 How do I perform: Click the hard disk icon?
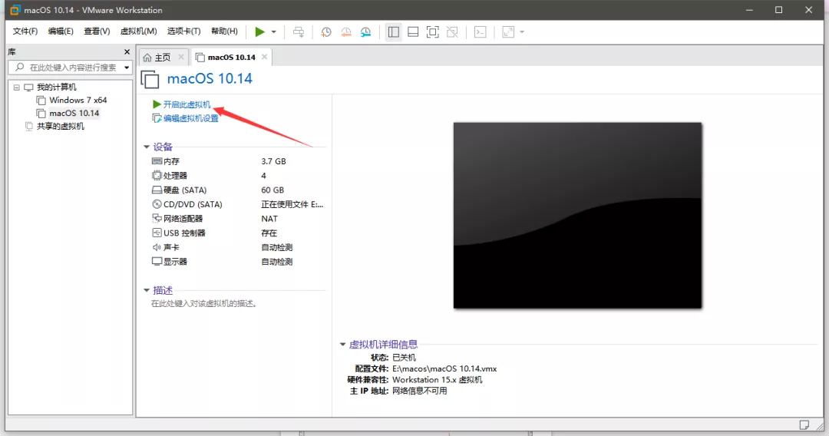click(157, 190)
